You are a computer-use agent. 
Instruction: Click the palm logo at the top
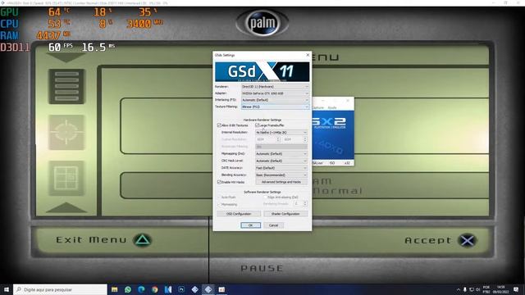coord(262,24)
